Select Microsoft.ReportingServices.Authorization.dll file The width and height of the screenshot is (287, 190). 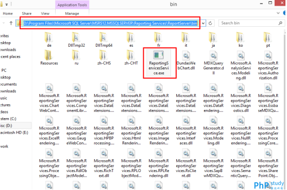tap(268, 65)
